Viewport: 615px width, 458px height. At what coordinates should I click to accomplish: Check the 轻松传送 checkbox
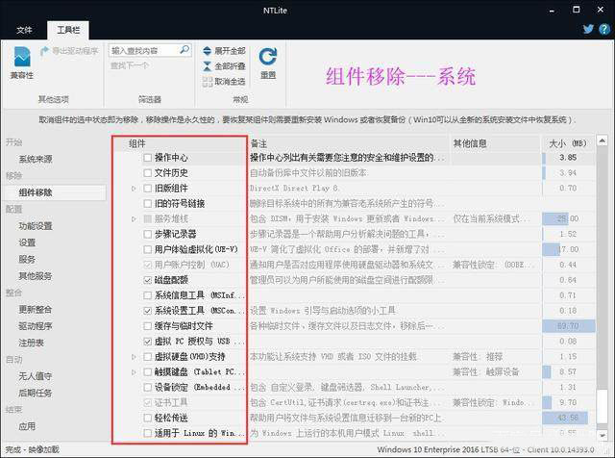click(x=147, y=418)
